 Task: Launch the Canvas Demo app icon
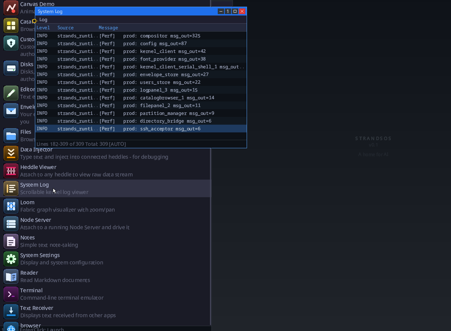(x=11, y=8)
